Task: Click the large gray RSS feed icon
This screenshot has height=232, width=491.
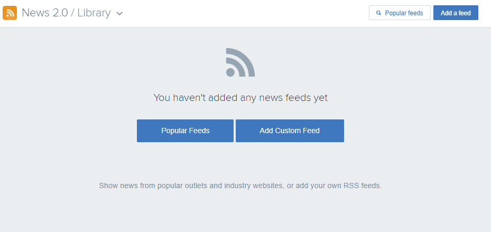Action: pos(240,62)
